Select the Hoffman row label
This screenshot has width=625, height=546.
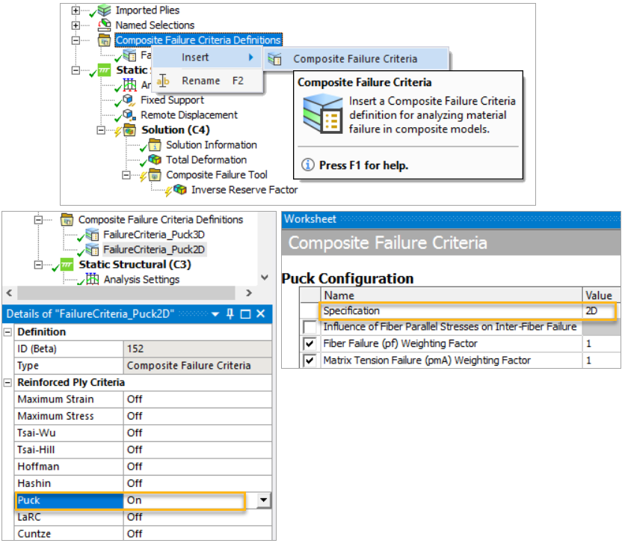coord(70,467)
